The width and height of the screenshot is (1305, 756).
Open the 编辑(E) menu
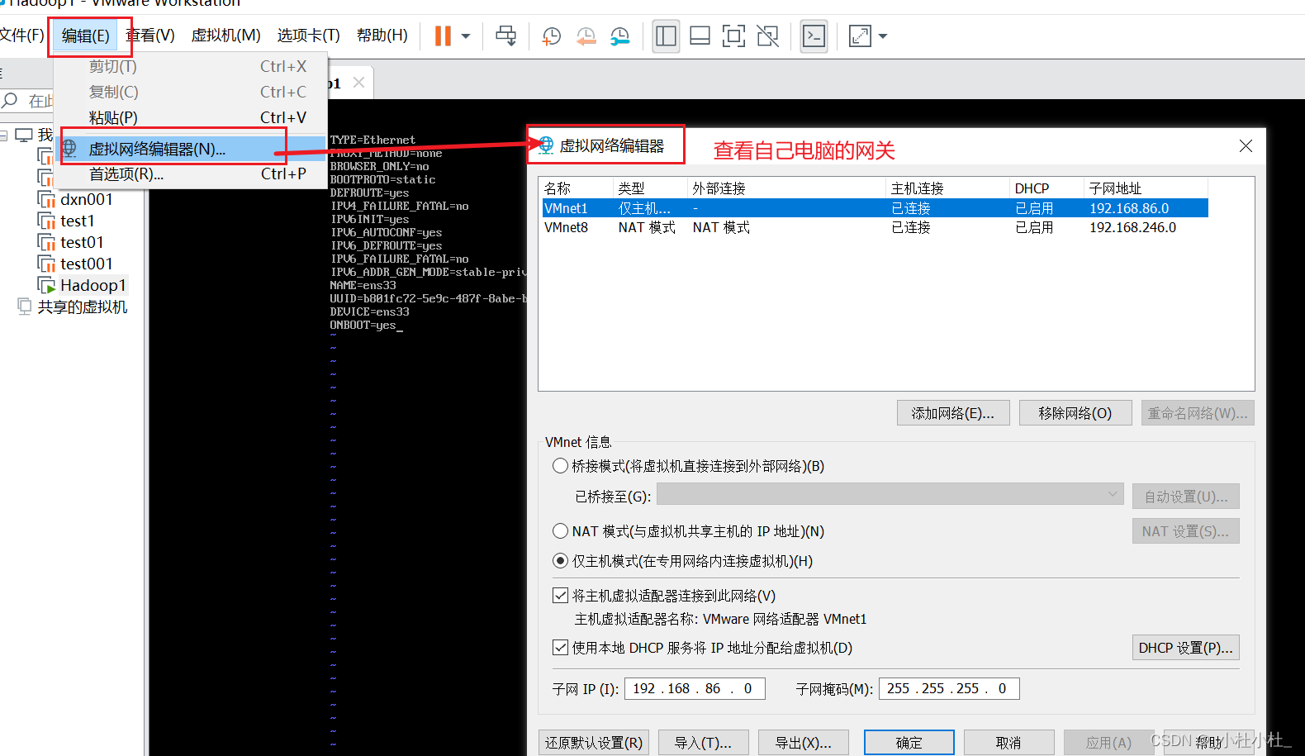[86, 36]
